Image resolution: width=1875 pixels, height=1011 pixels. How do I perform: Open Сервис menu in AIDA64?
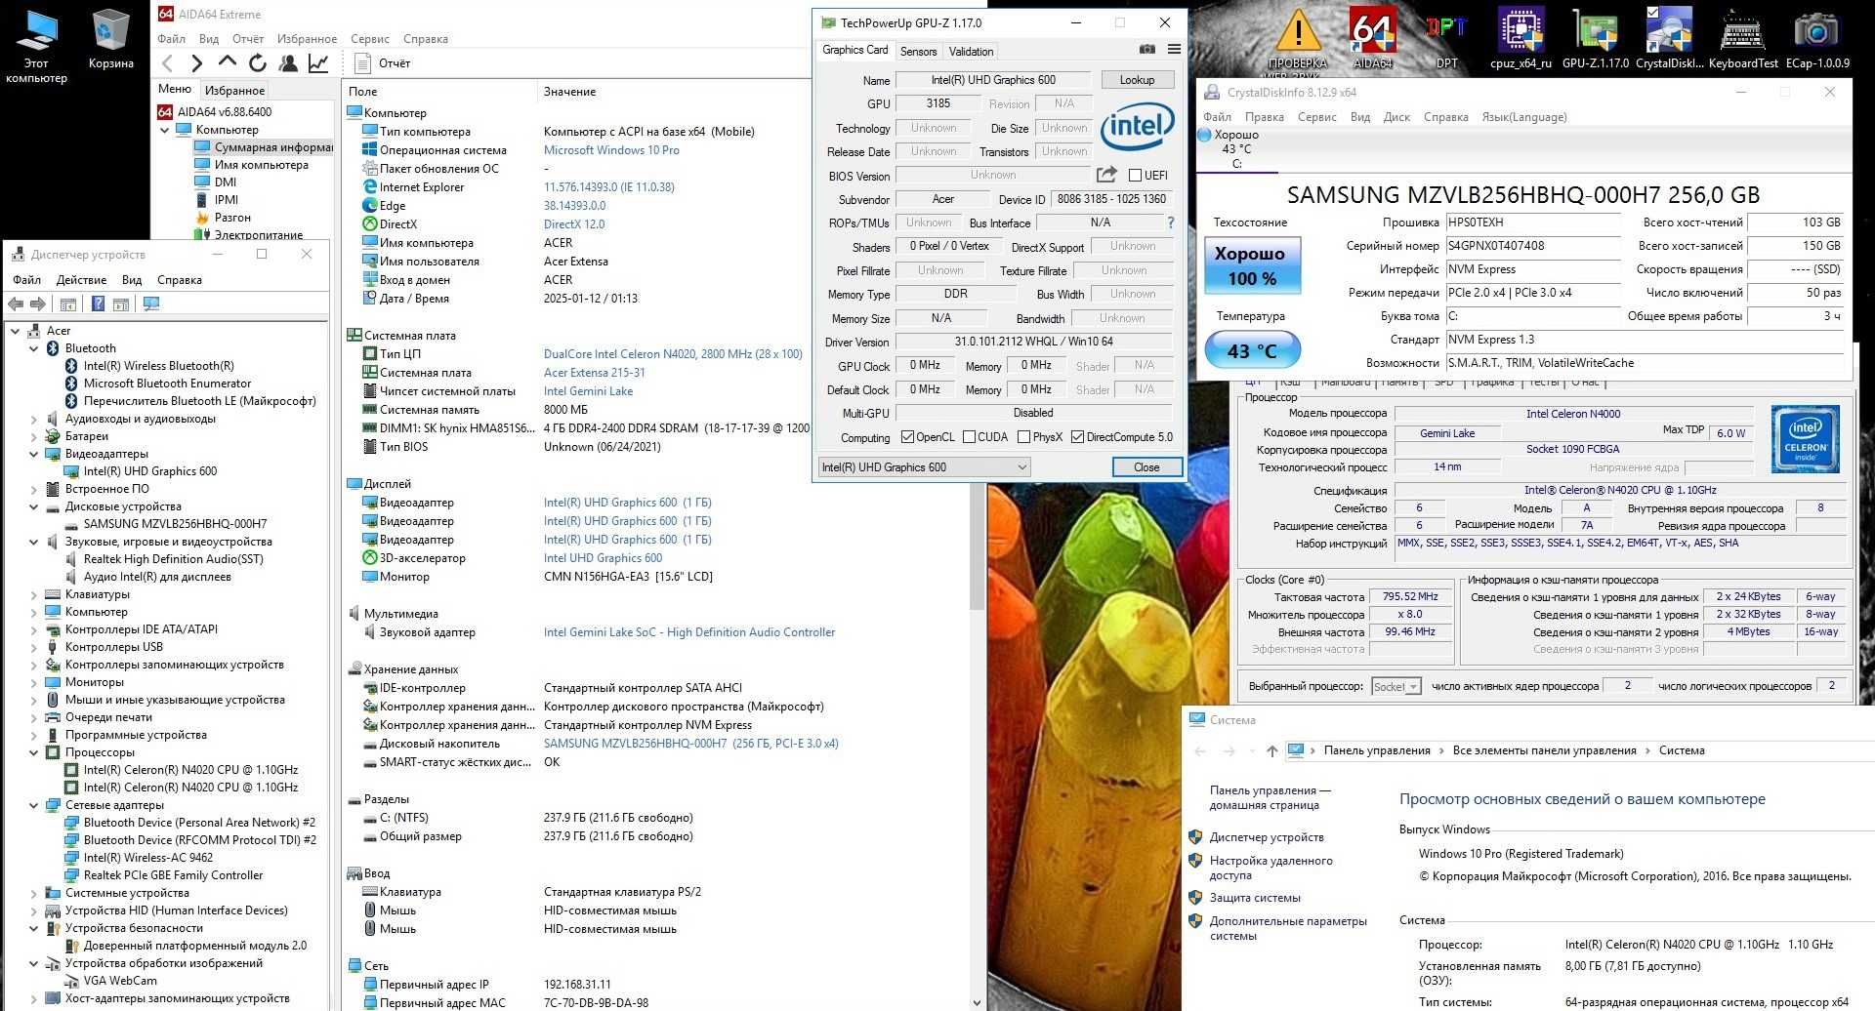[370, 39]
